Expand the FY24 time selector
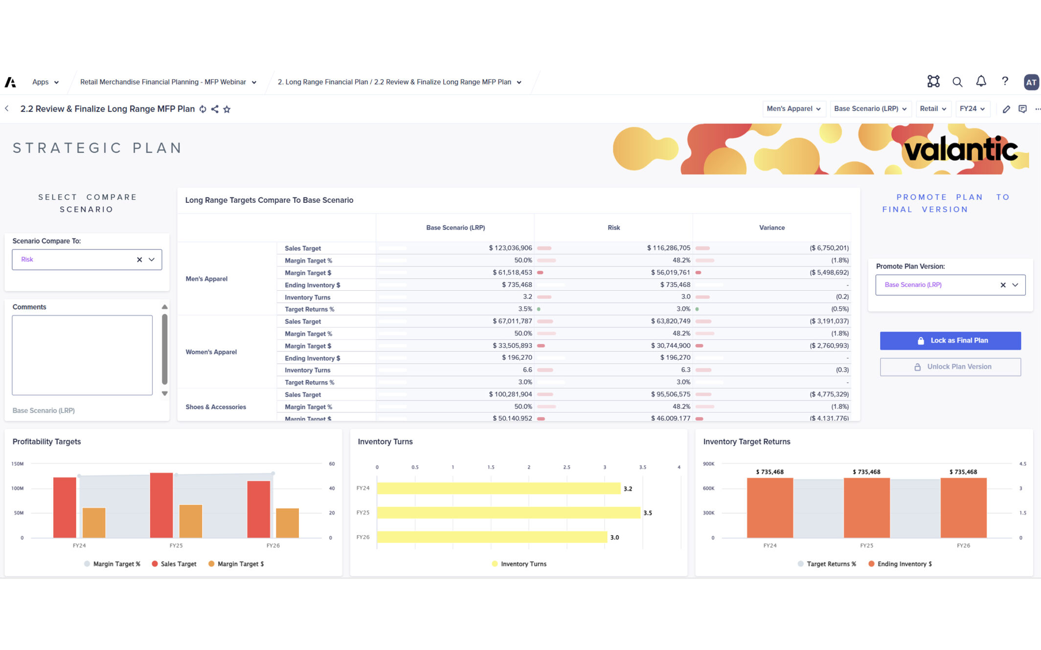 click(x=972, y=109)
